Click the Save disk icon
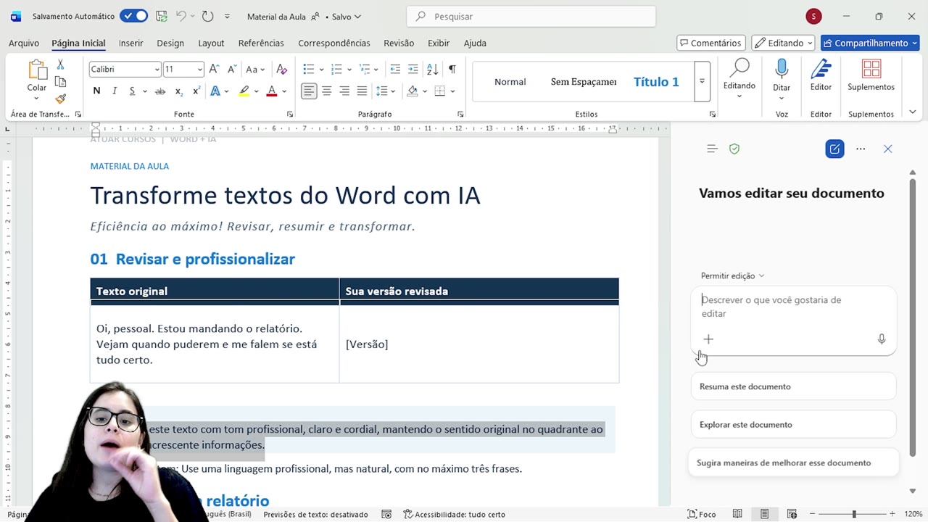This screenshot has width=928, height=522. tap(162, 16)
